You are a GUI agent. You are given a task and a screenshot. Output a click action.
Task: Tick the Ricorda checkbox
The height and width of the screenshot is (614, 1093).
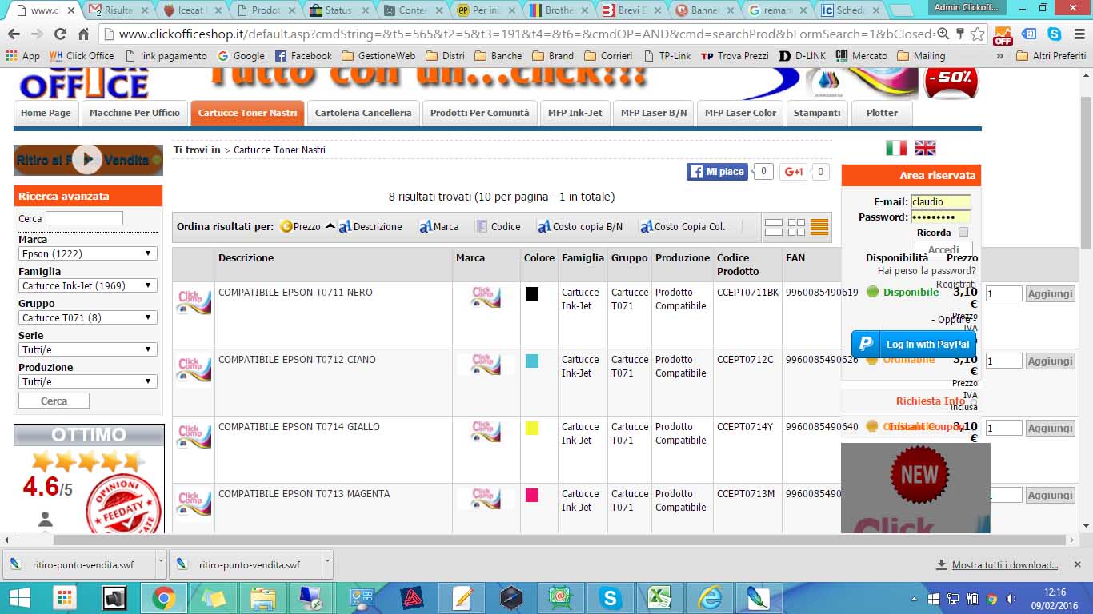click(963, 232)
